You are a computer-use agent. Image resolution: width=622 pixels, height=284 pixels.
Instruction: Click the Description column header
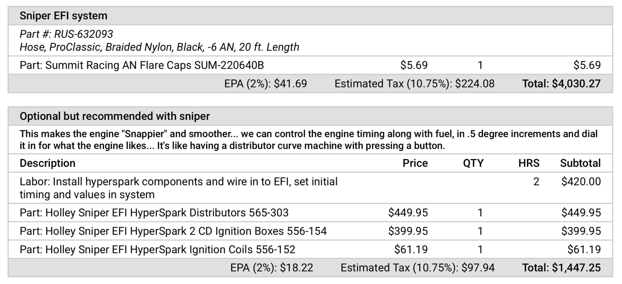click(x=48, y=163)
